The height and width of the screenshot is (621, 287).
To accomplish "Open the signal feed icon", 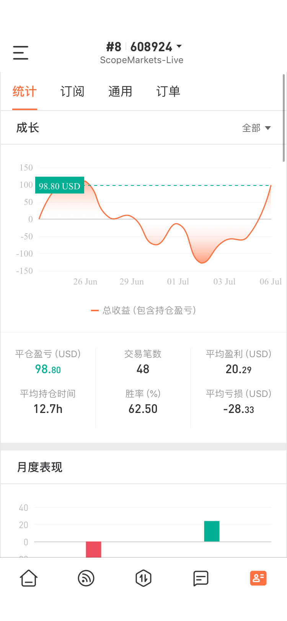I will tap(86, 578).
